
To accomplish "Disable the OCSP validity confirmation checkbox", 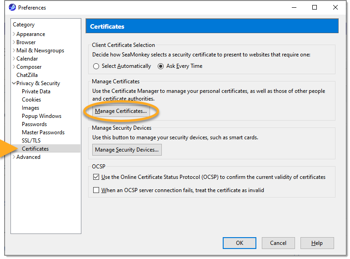I will [x=96, y=177].
